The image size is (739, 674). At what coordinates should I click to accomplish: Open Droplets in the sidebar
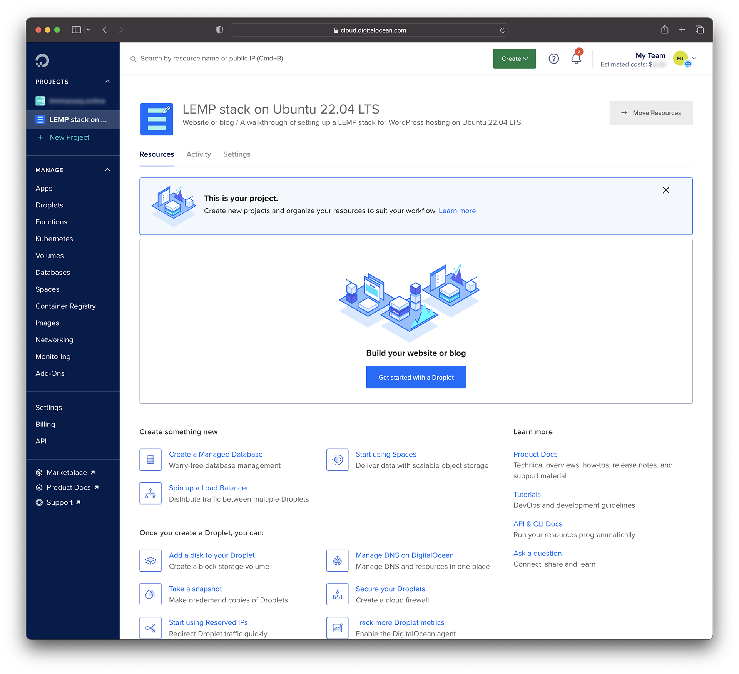point(49,205)
